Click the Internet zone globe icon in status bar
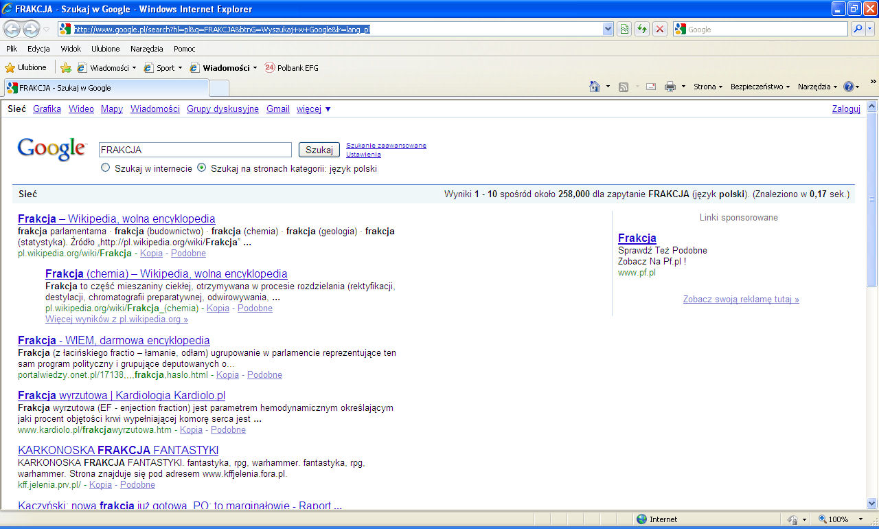The height and width of the screenshot is (529, 879). point(641,519)
